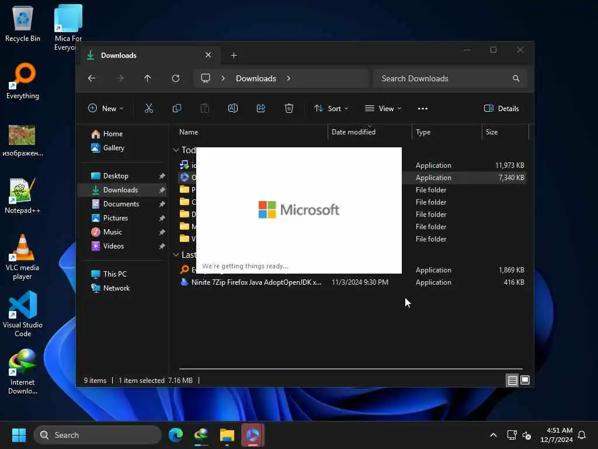Click Downloads in the address bar
The height and width of the screenshot is (449, 598).
[256, 78]
